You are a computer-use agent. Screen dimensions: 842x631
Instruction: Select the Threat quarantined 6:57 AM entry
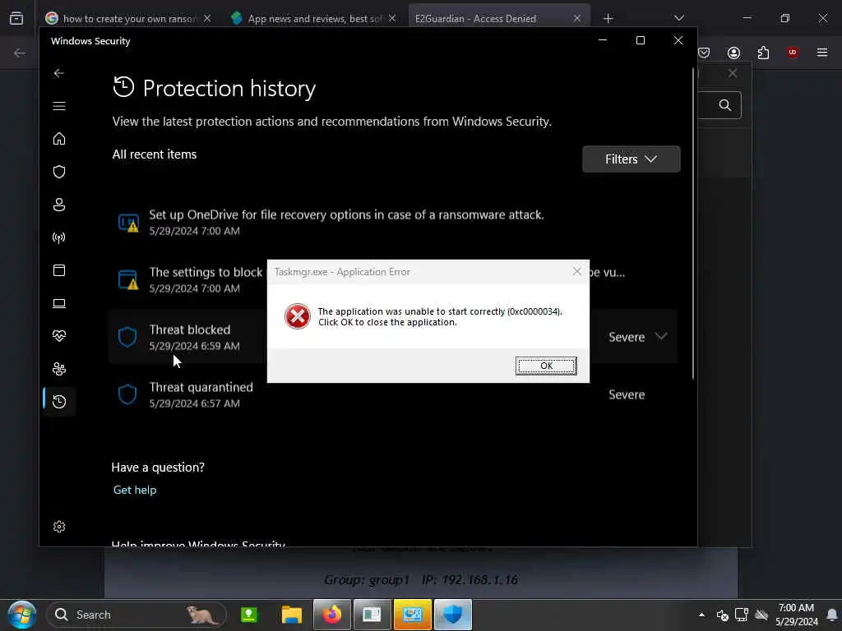(392, 394)
